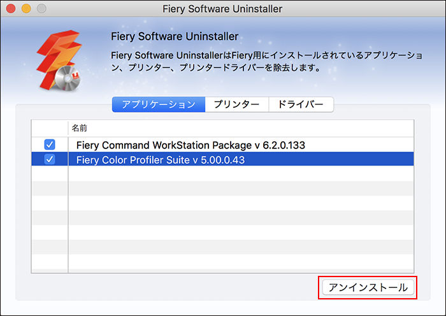Screen dimensions: 446x316
Task: Click the 名前 column header
Action: [241, 128]
